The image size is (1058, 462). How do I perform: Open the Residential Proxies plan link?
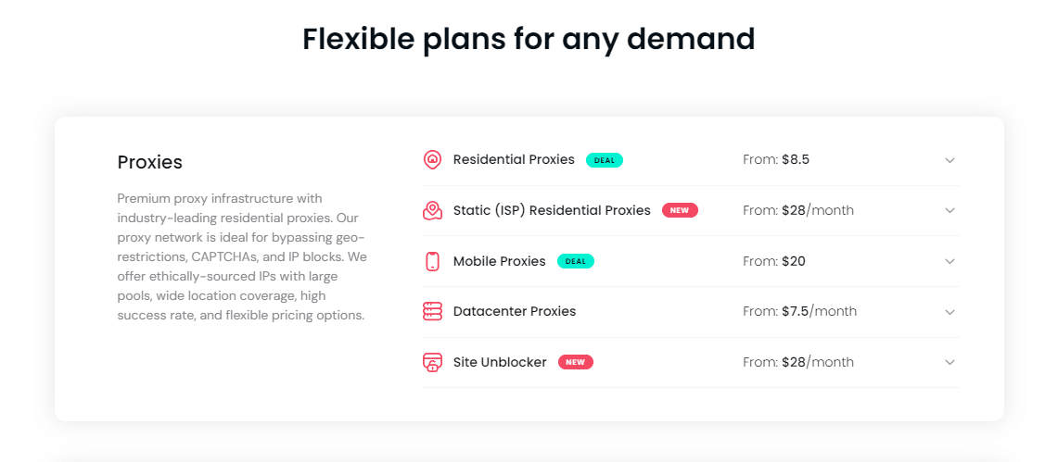click(514, 160)
